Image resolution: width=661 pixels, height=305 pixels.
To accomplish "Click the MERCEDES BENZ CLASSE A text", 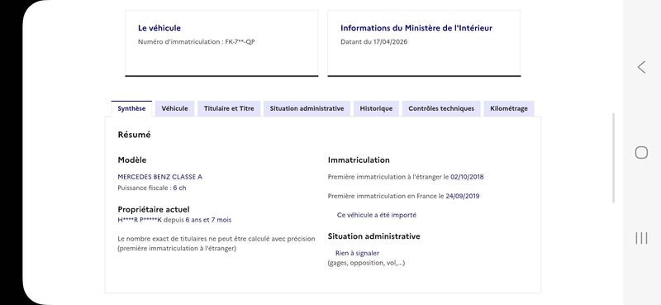I will coord(159,177).
